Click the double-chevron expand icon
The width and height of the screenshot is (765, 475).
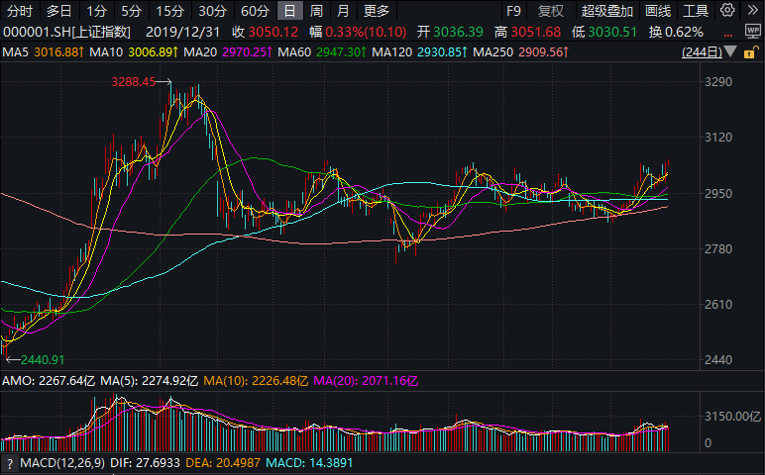pyautogui.click(x=754, y=11)
